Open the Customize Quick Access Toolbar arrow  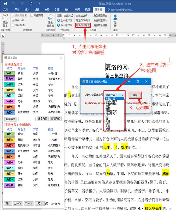40,3
